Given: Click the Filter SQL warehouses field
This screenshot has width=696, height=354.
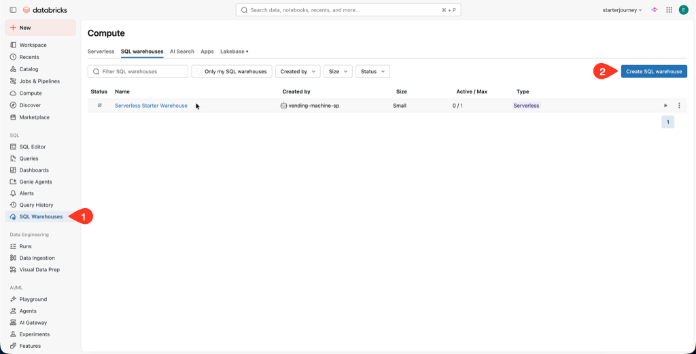Looking at the screenshot, I should tap(138, 71).
